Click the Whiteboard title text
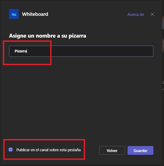This screenshot has width=164, height=166. click(35, 14)
